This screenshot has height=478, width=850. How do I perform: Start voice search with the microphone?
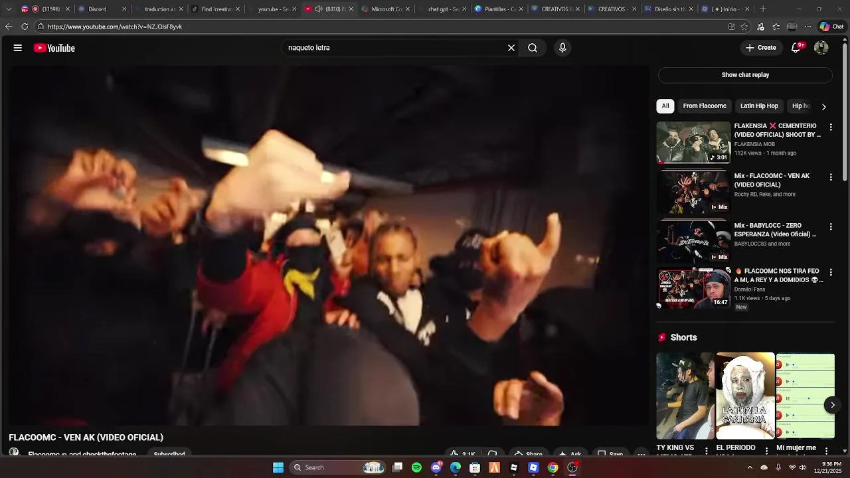point(562,48)
